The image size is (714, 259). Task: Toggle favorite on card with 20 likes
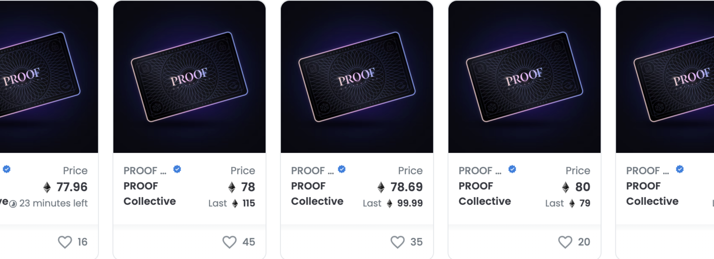tap(565, 242)
